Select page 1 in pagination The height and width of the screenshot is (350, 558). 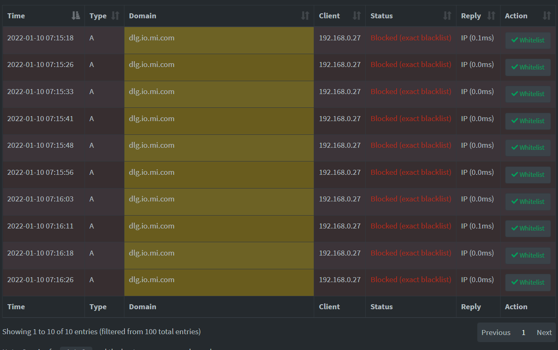coord(523,333)
